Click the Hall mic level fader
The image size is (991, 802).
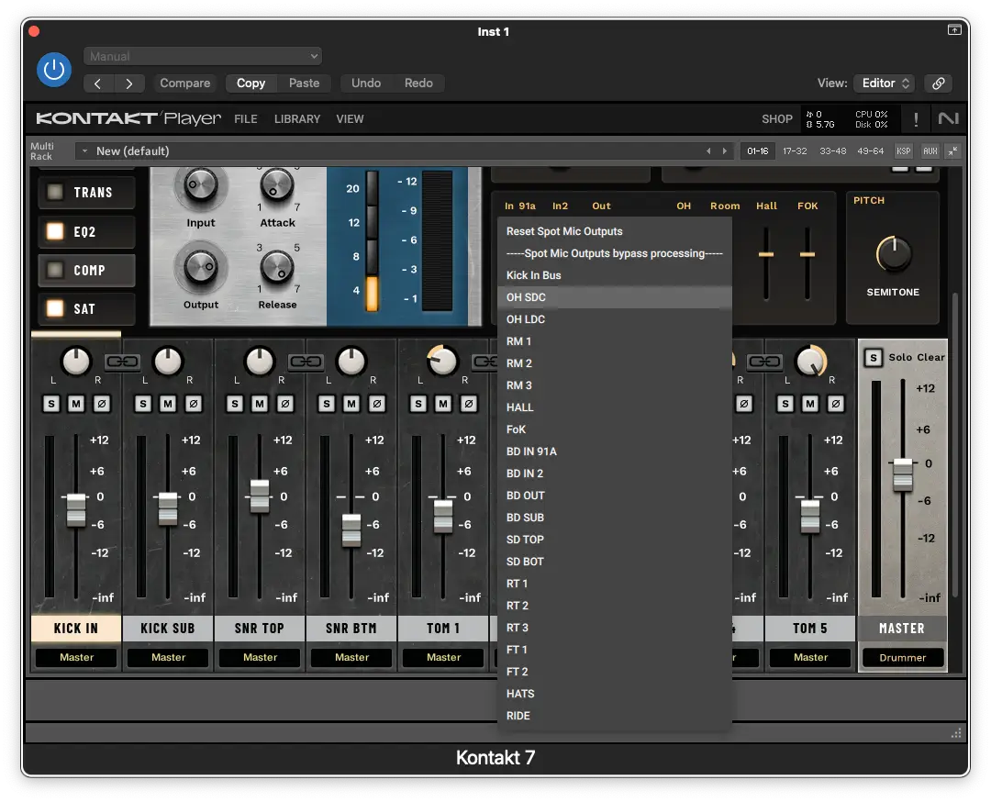[766, 254]
